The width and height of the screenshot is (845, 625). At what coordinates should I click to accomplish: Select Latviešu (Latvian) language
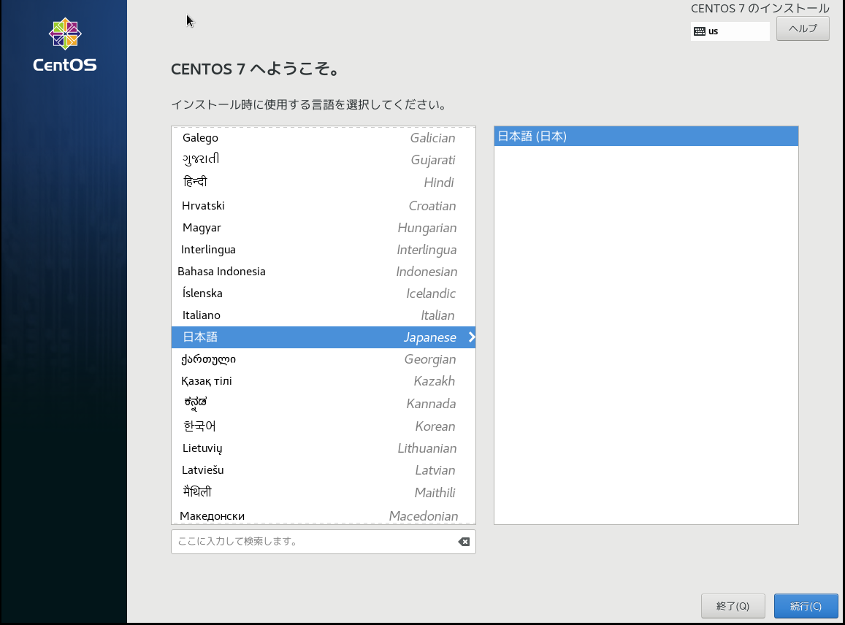(x=324, y=470)
